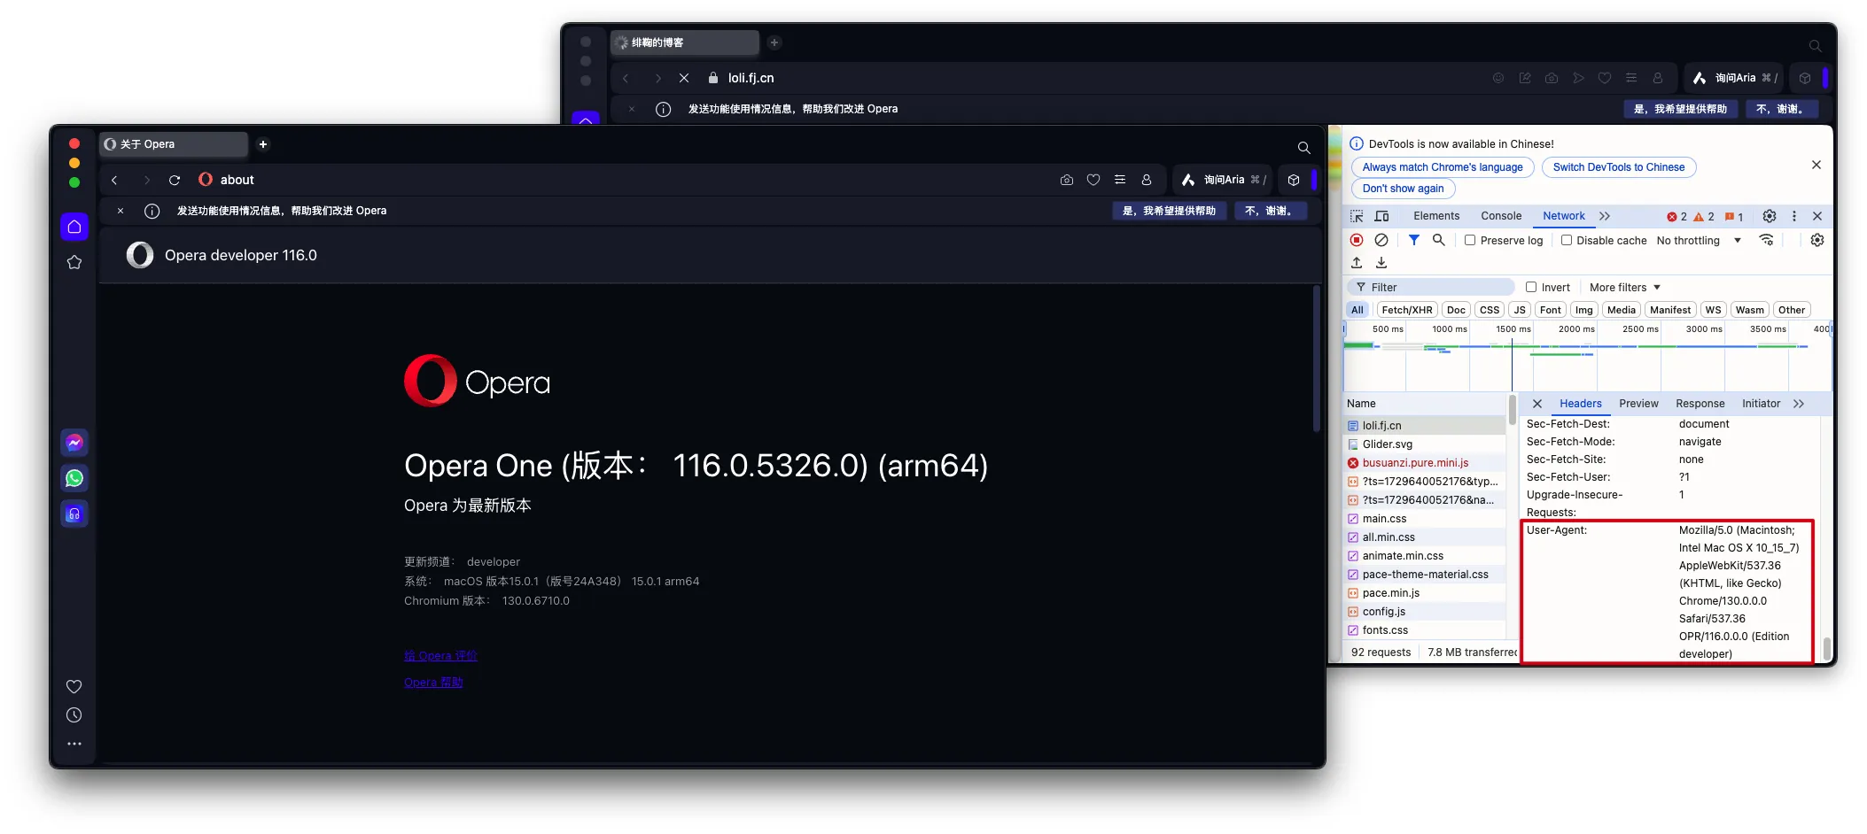Select the All request type filter
Viewport: 1867px width, 834px height.
1357,310
